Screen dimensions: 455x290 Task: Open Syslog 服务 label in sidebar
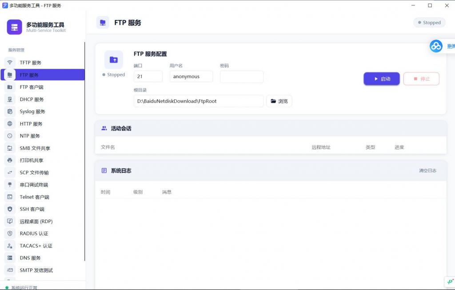32,112
